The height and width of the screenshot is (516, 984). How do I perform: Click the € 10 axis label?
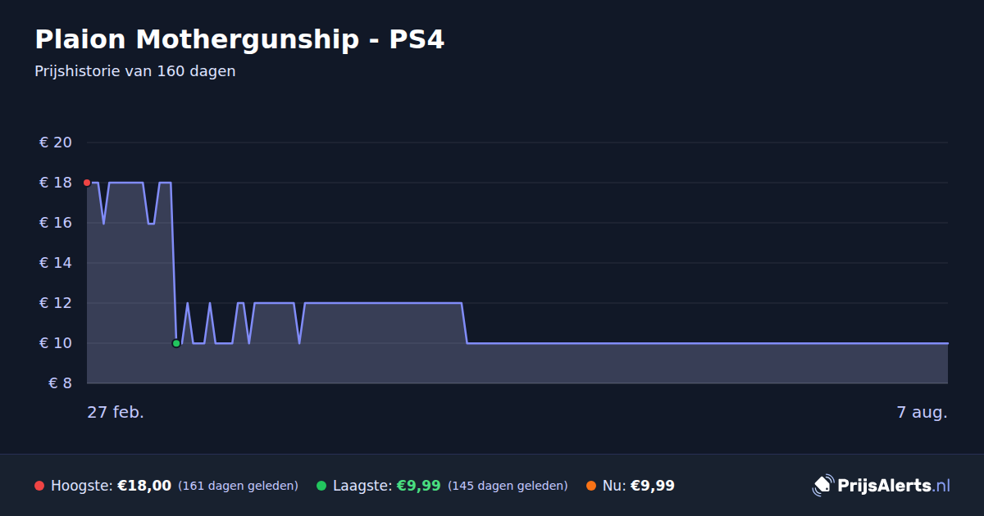(x=56, y=343)
